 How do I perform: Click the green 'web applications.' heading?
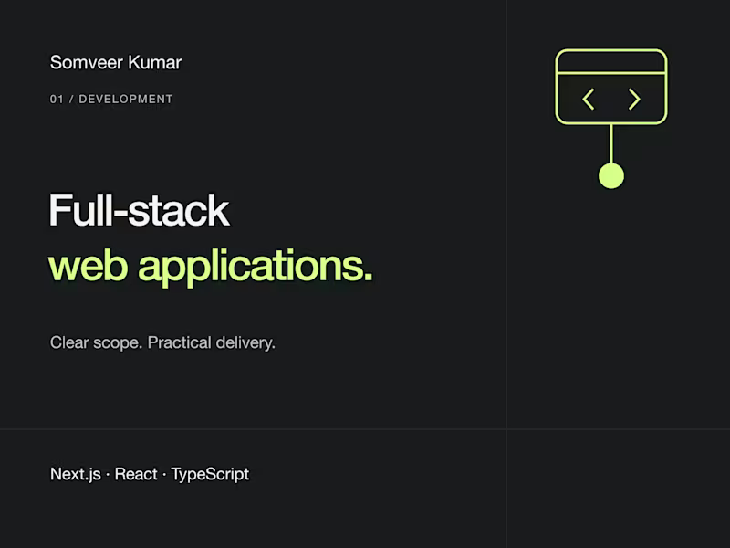(211, 267)
